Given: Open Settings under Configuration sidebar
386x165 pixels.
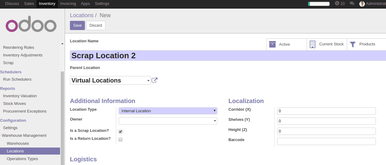Looking at the screenshot, I should (10, 128).
